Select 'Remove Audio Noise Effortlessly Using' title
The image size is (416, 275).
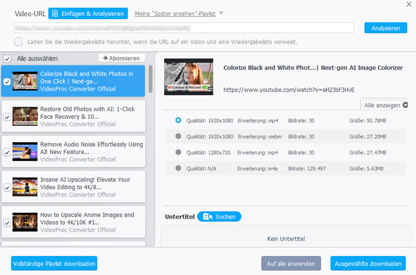(x=91, y=144)
